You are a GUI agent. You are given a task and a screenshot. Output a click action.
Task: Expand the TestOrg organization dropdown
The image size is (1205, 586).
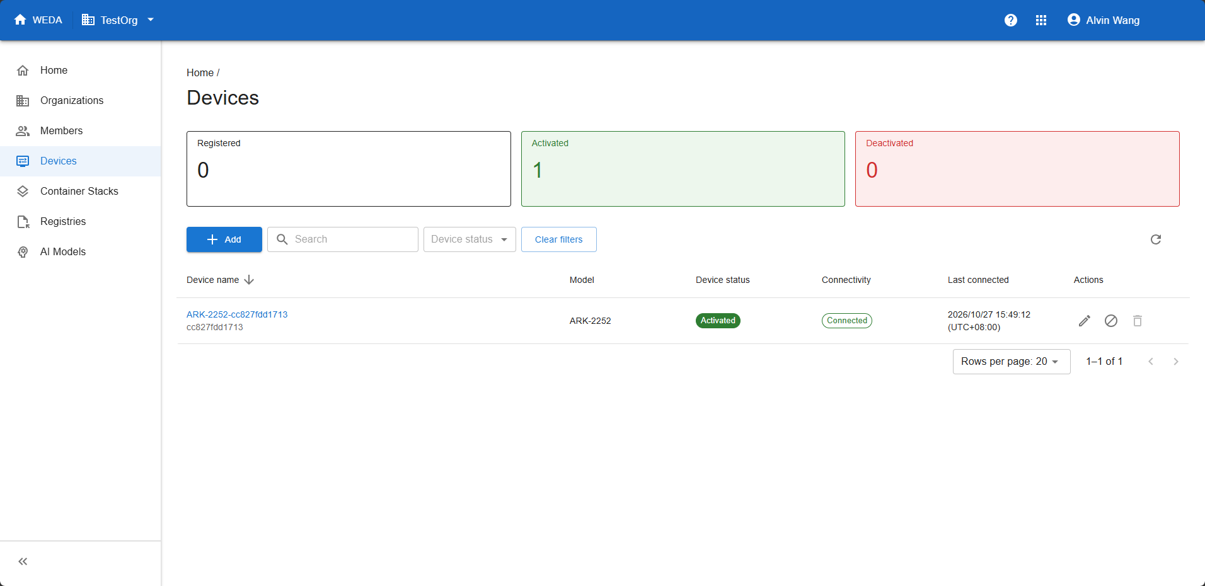pyautogui.click(x=118, y=20)
